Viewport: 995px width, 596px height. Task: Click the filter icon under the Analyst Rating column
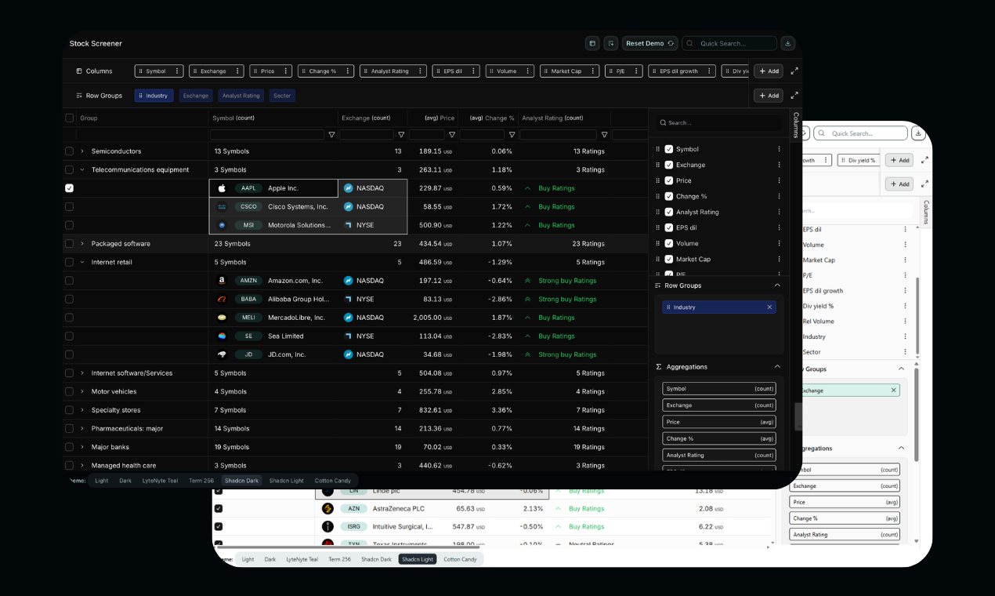[x=604, y=135]
